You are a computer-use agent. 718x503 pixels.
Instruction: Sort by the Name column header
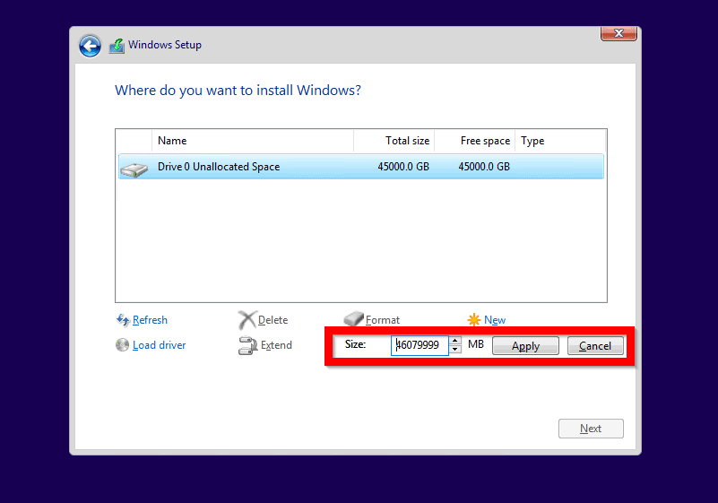[x=253, y=141]
